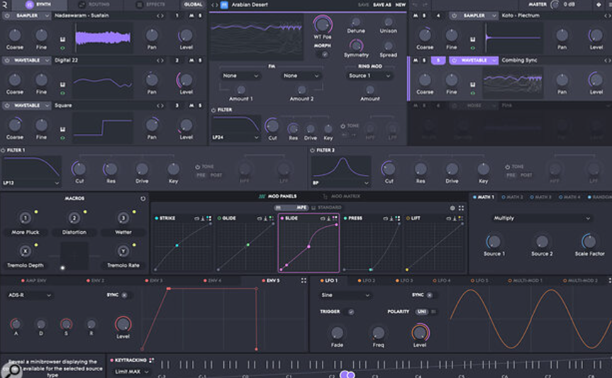Image resolution: width=612 pixels, height=378 pixels.
Task: Select STANDARD mod panel mode
Action: (x=326, y=208)
